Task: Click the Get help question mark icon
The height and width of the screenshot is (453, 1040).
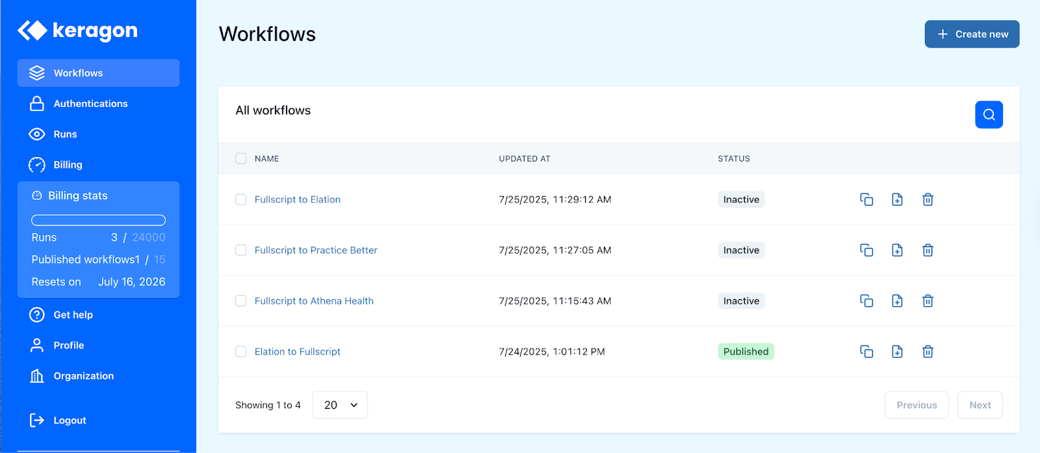Action: click(37, 315)
